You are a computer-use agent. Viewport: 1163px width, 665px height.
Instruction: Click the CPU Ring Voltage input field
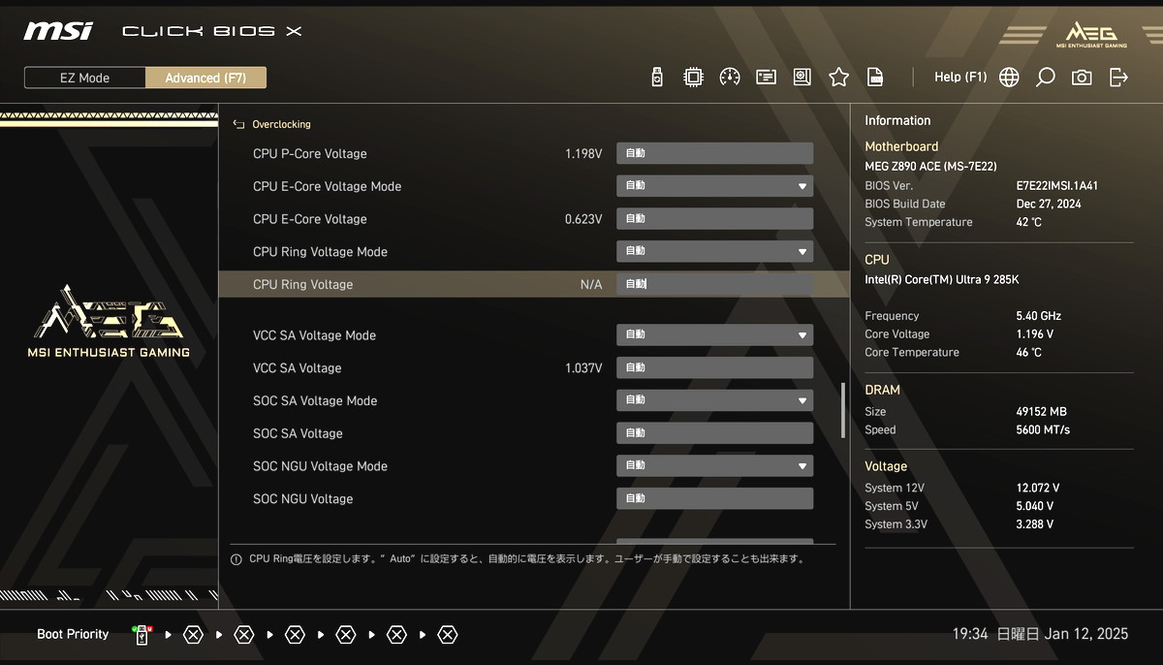pyautogui.click(x=714, y=284)
